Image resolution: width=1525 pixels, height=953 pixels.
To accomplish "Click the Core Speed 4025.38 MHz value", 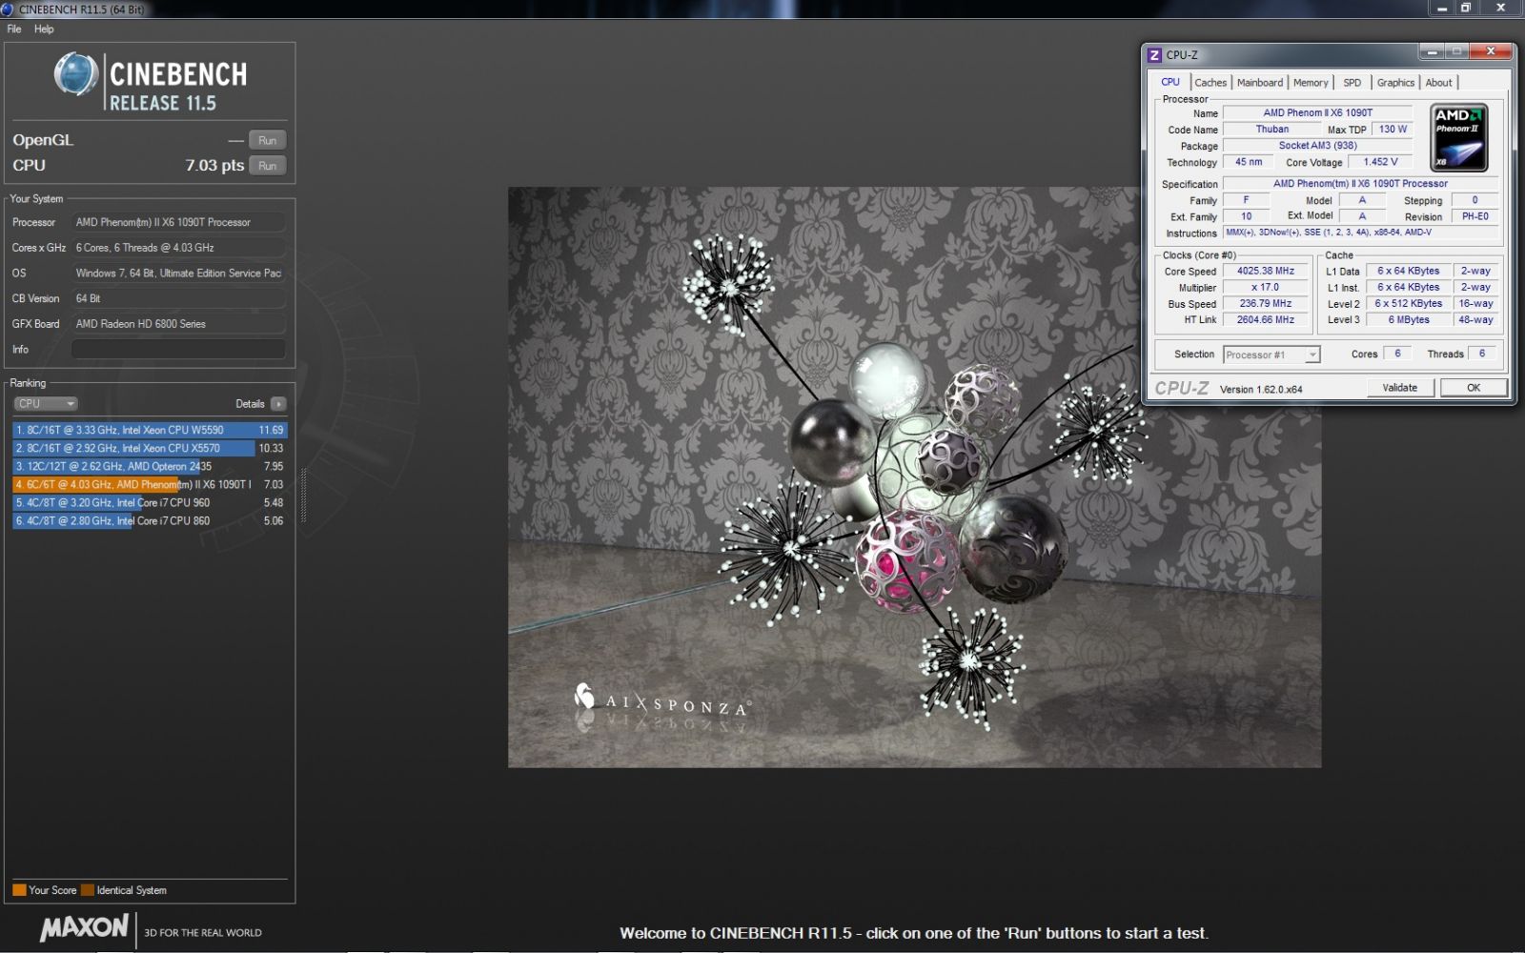I will pyautogui.click(x=1266, y=271).
